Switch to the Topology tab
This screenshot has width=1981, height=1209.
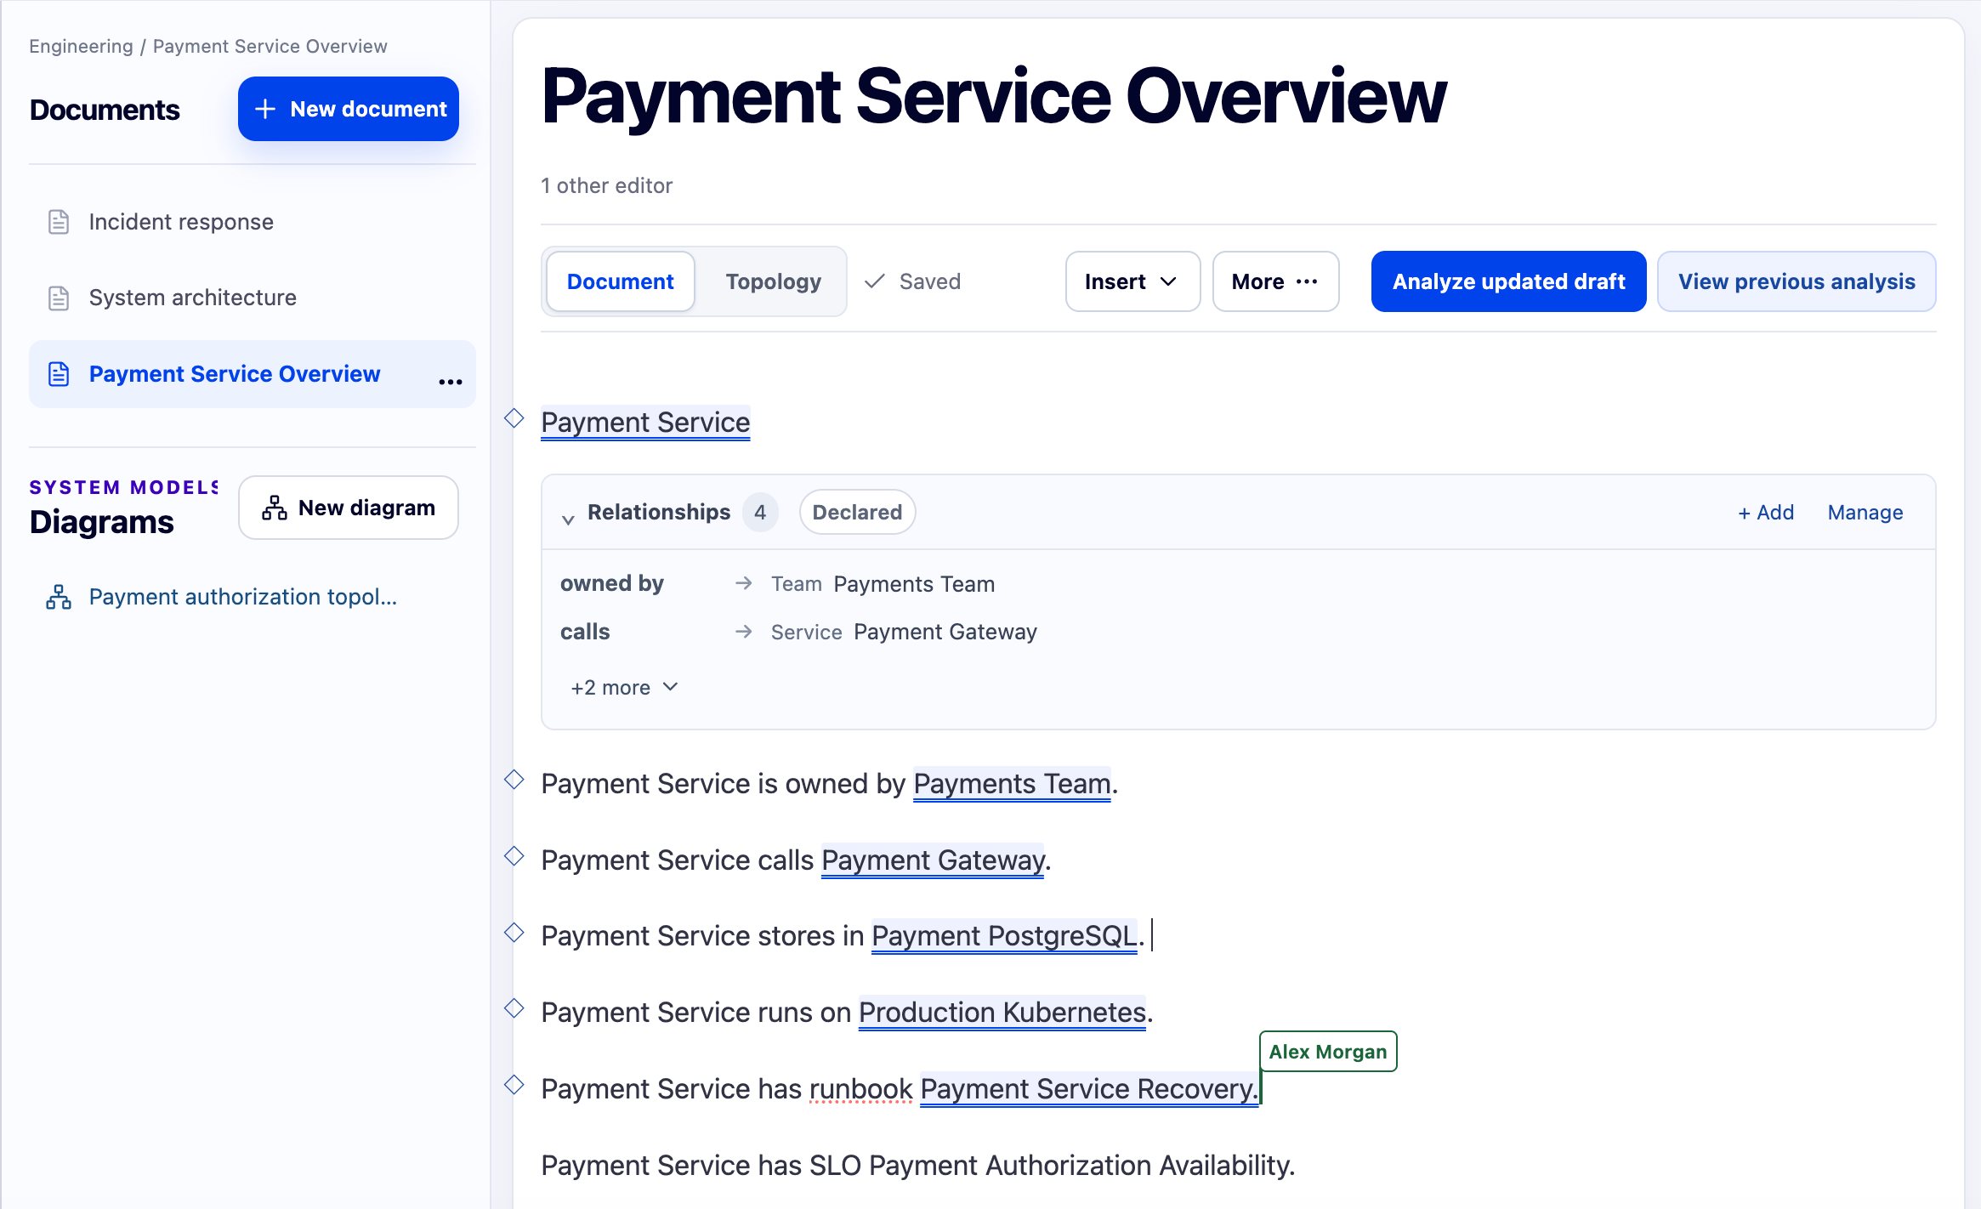(774, 281)
